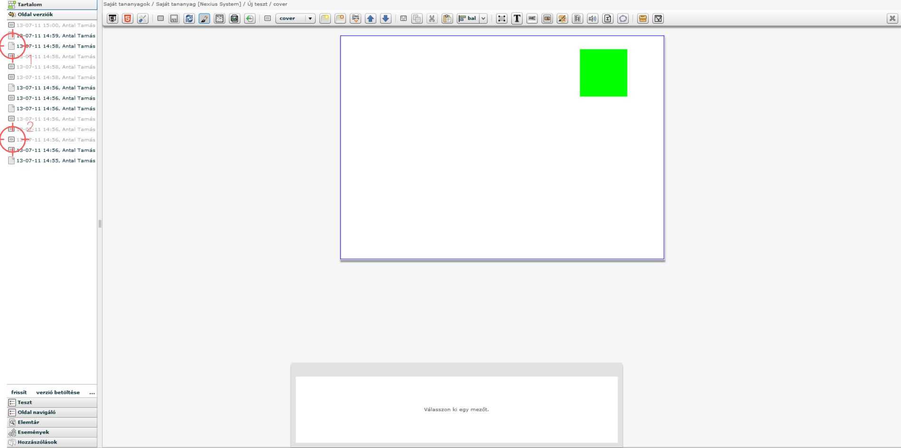Click the verzió betöltése button

tap(58, 392)
